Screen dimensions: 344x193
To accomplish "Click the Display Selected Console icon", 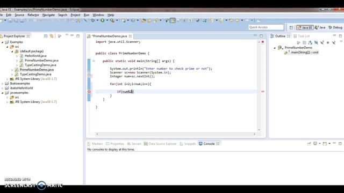I will 316,144.
